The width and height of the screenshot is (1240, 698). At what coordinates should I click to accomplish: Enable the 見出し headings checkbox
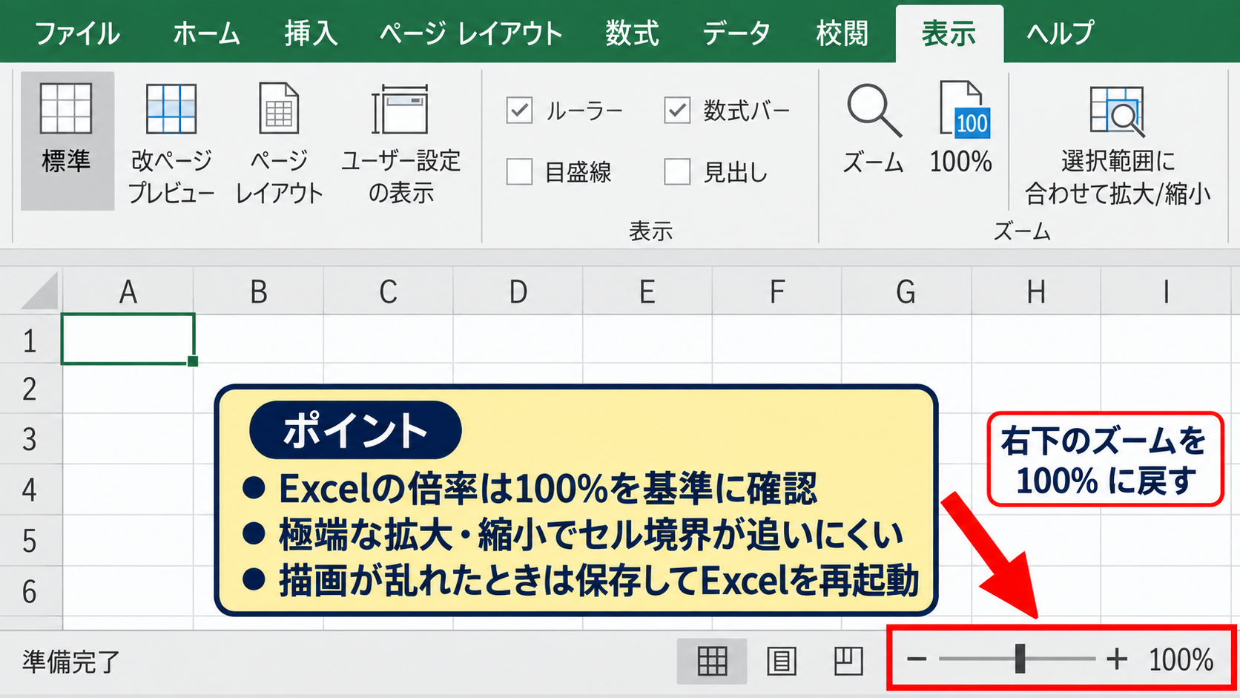[677, 171]
